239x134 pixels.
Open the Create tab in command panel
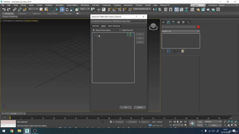coord(164,22)
